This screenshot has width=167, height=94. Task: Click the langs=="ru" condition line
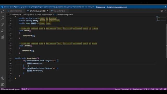[41, 61]
